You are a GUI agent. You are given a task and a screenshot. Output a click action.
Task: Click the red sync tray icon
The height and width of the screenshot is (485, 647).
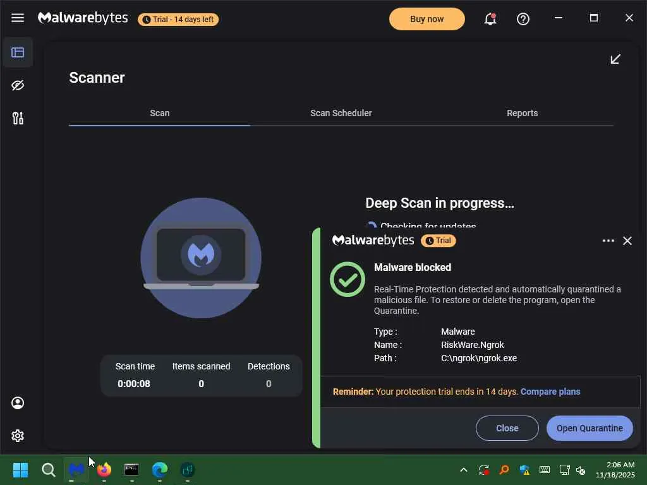483,470
